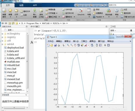135x111 pixels.
Task: Click the Import Data icon in ribbon
Action: [35, 13]
